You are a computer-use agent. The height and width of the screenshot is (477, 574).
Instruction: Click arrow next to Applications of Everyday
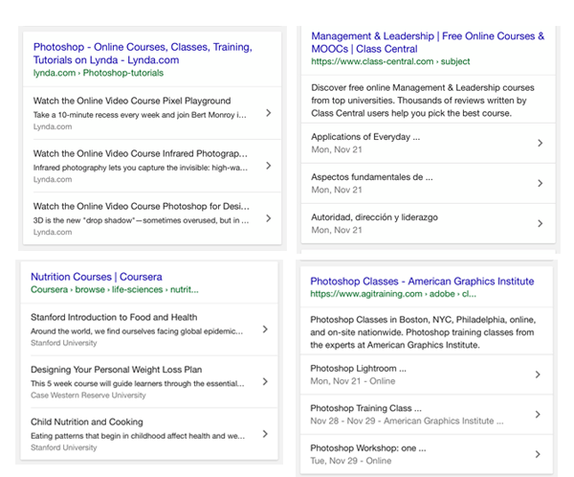[x=540, y=143]
